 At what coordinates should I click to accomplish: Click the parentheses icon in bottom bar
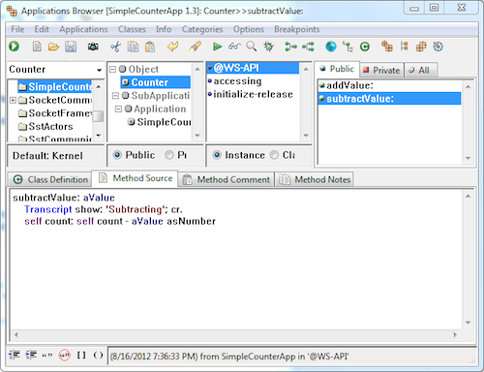pyautogui.click(x=98, y=356)
